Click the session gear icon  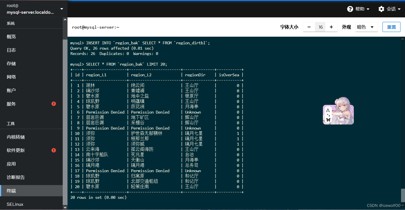pos(381,9)
